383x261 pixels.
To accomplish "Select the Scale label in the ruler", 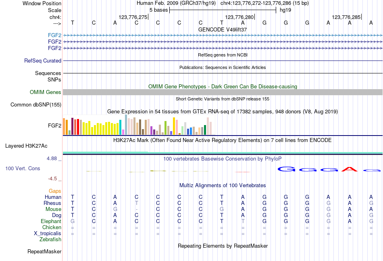I will tap(54, 10).
